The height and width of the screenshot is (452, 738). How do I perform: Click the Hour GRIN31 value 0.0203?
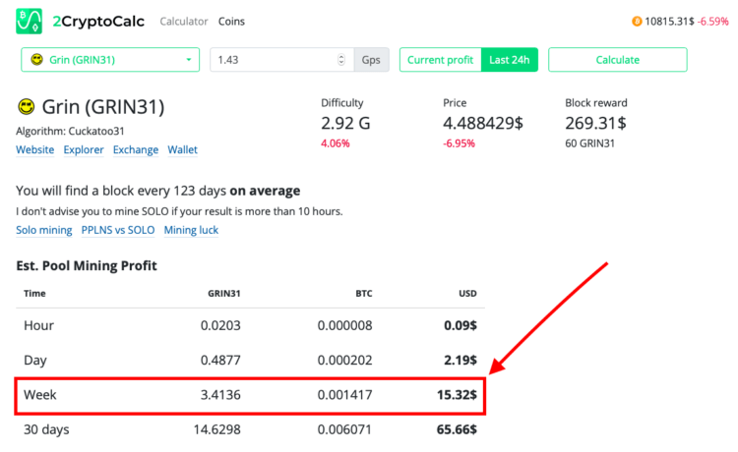(220, 325)
